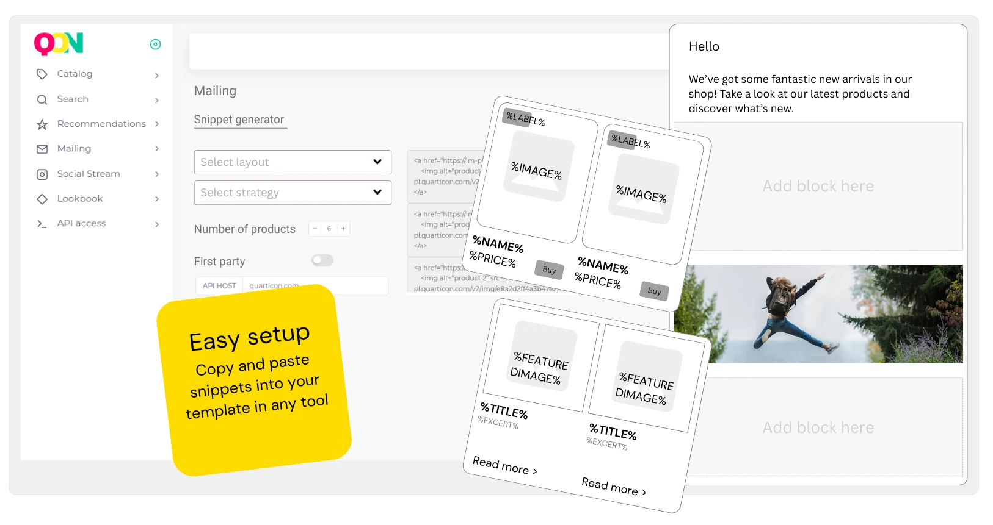Click the Search magnifier icon

point(42,99)
